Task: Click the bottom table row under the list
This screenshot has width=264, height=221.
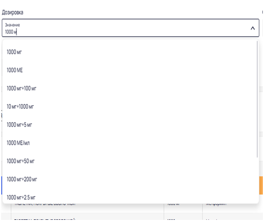Action: (x=132, y=216)
